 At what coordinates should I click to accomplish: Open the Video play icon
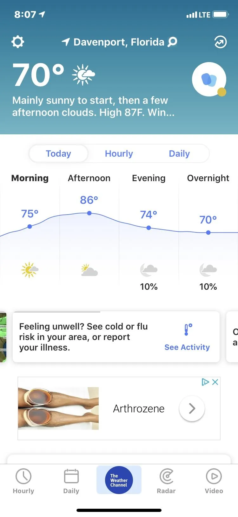click(214, 477)
